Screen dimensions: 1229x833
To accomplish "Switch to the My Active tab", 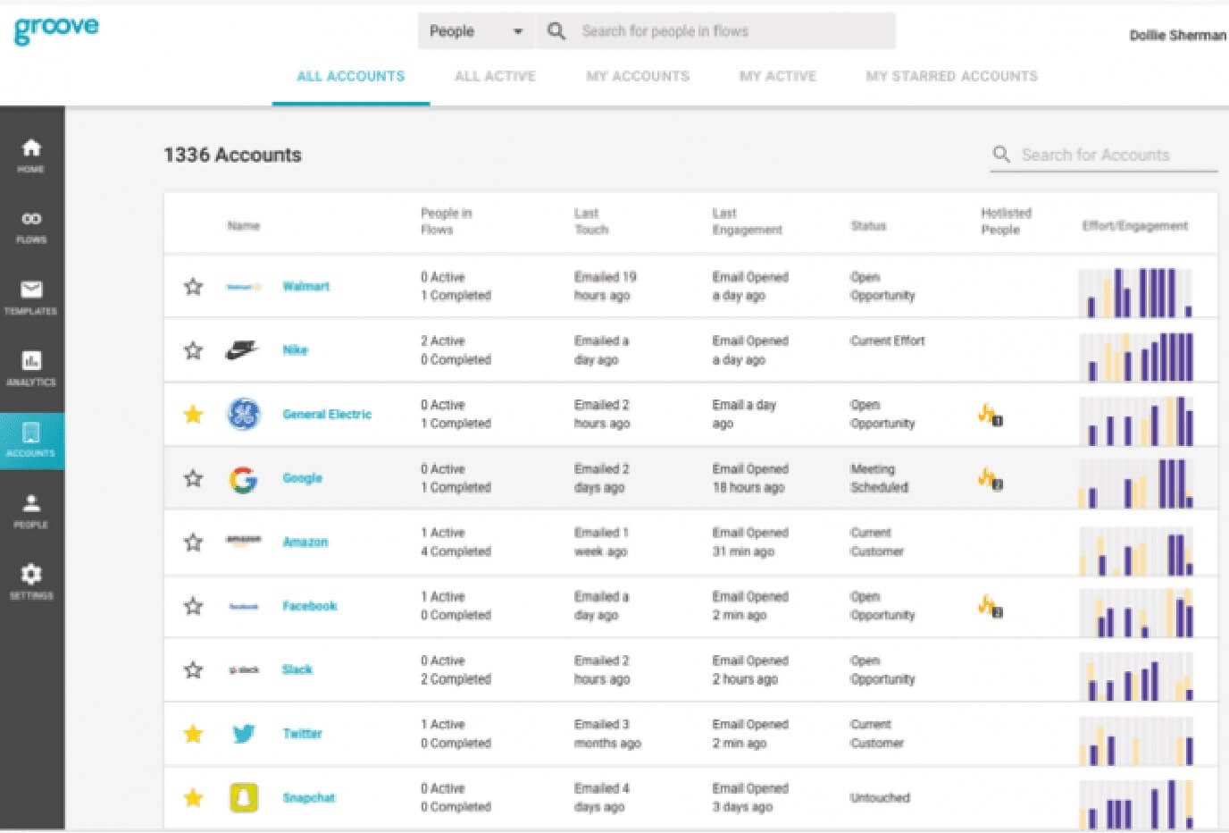I will click(778, 77).
